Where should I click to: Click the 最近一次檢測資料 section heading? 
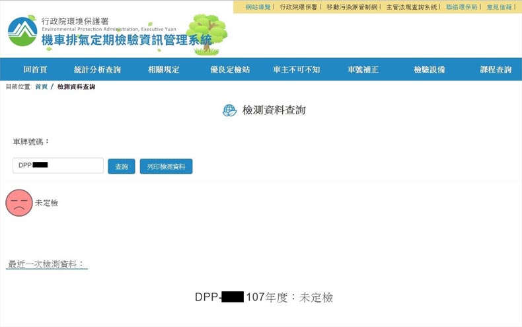coord(46,264)
